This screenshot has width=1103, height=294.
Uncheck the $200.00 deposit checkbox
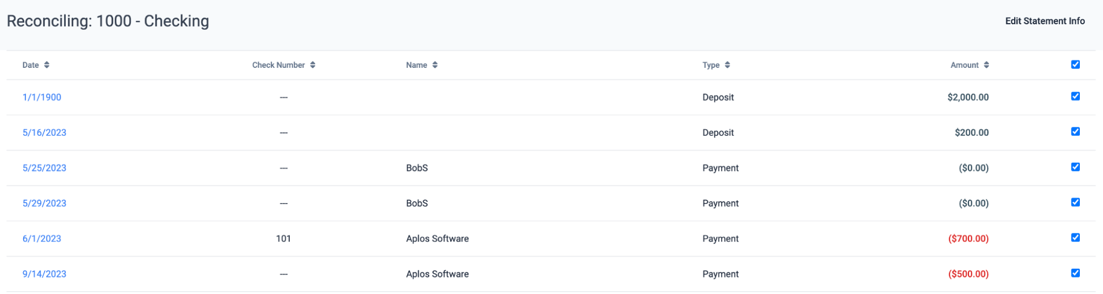tap(1075, 132)
